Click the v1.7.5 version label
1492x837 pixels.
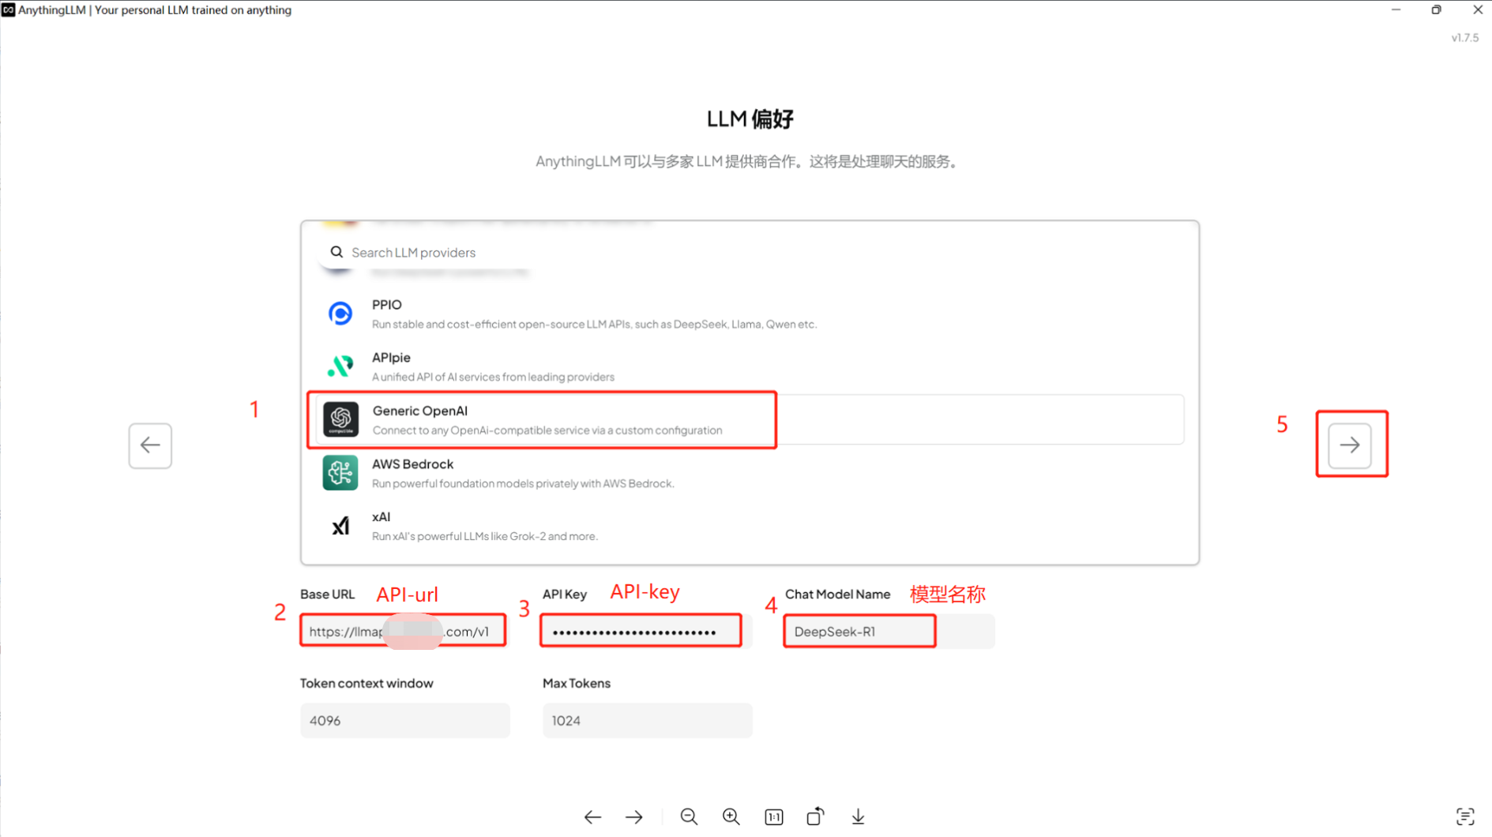point(1464,37)
